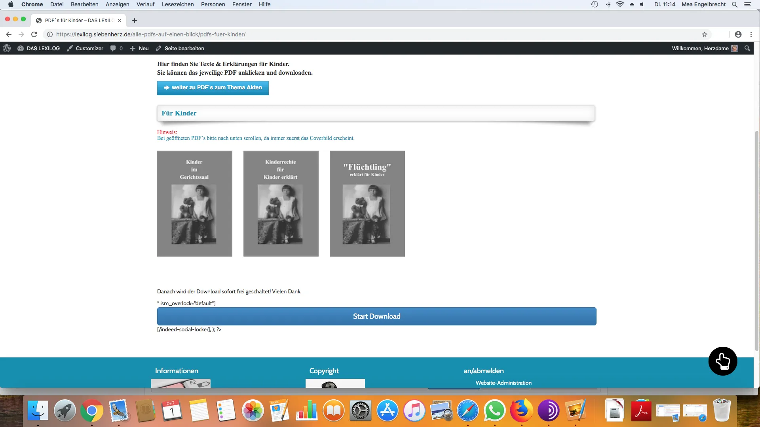Click the browser back arrow
The width and height of the screenshot is (760, 427).
9,34
